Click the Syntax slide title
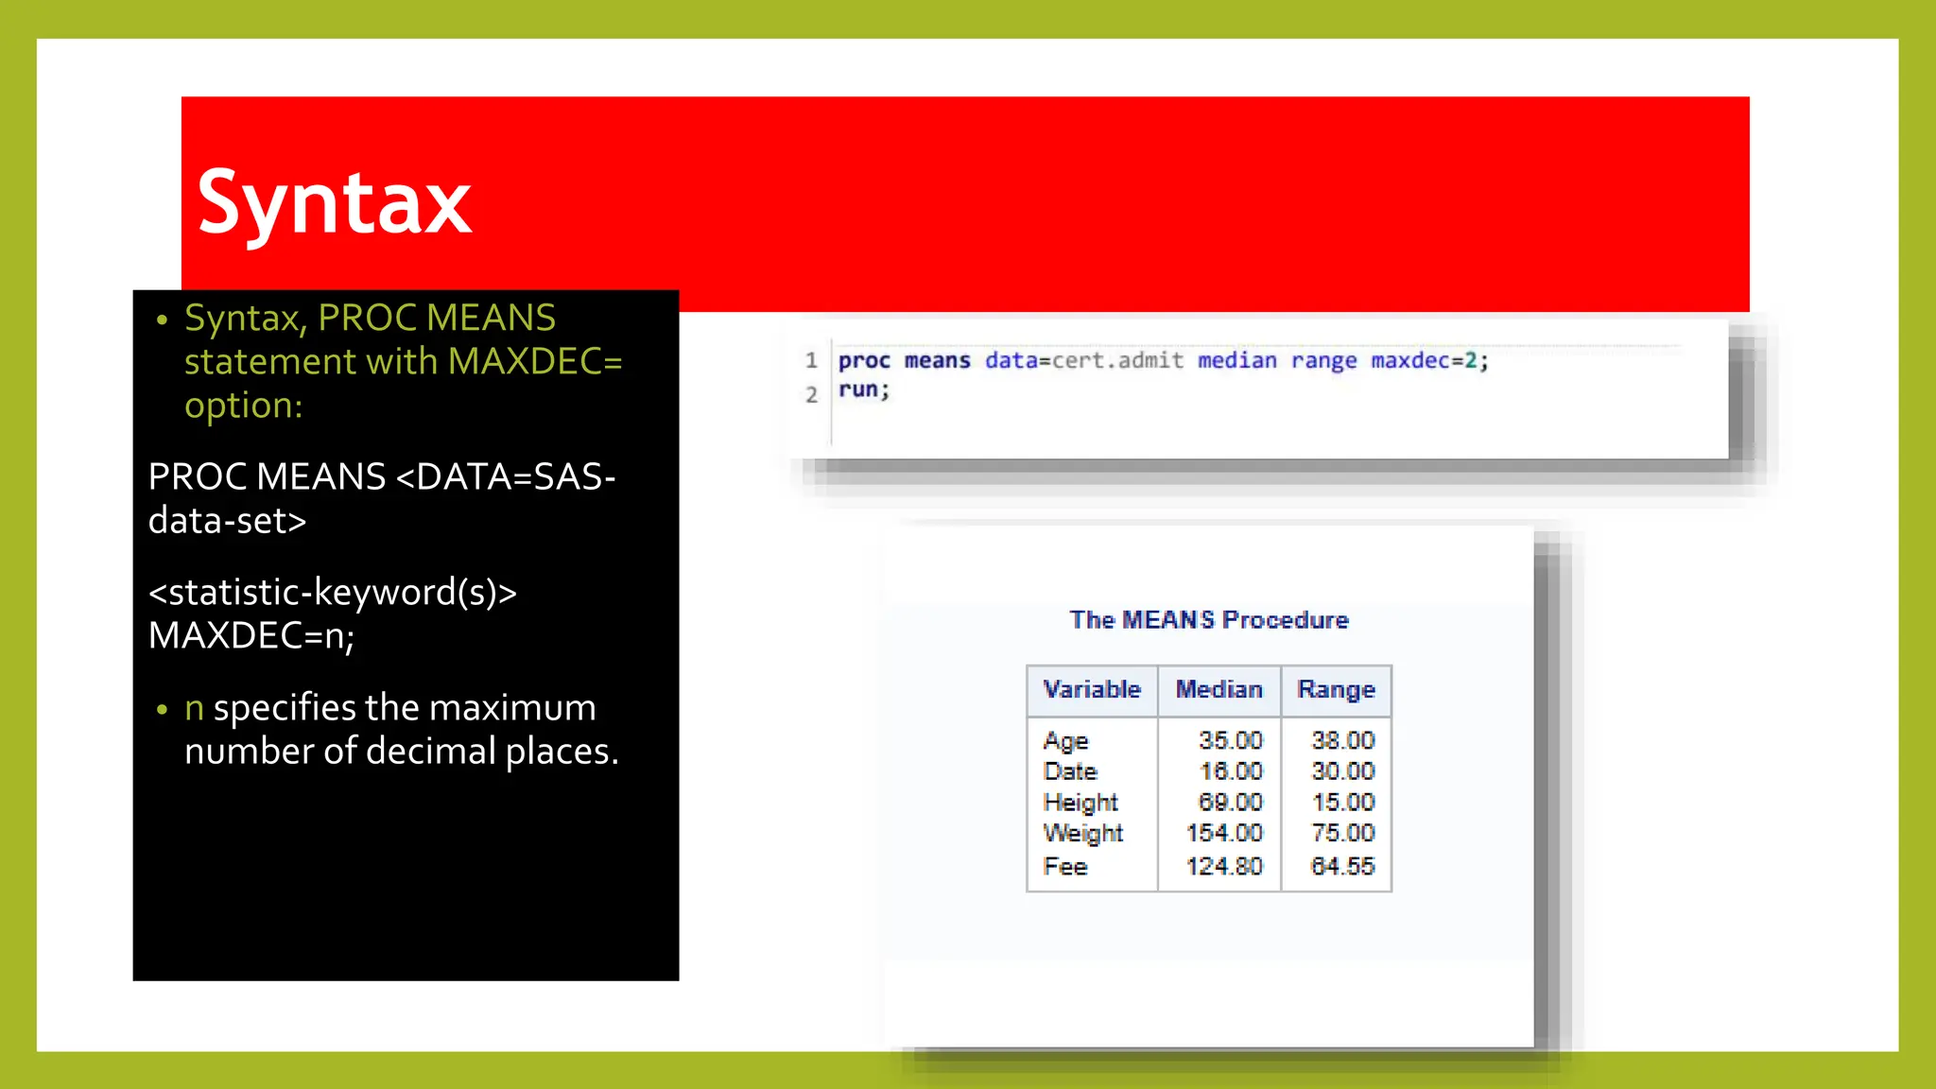 [334, 201]
